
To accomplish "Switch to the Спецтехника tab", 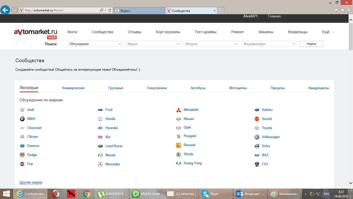I will (157, 88).
